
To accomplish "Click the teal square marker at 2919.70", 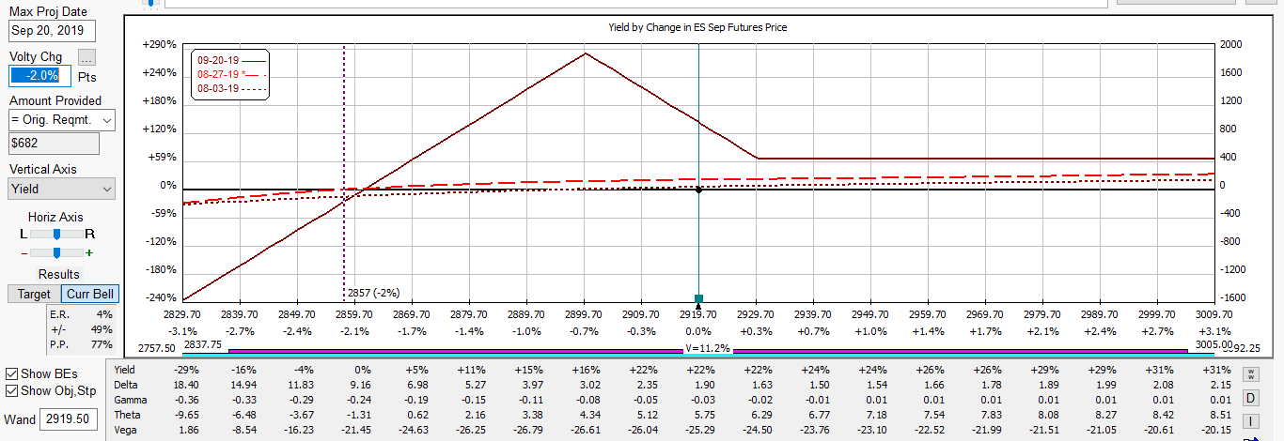I will point(698,298).
